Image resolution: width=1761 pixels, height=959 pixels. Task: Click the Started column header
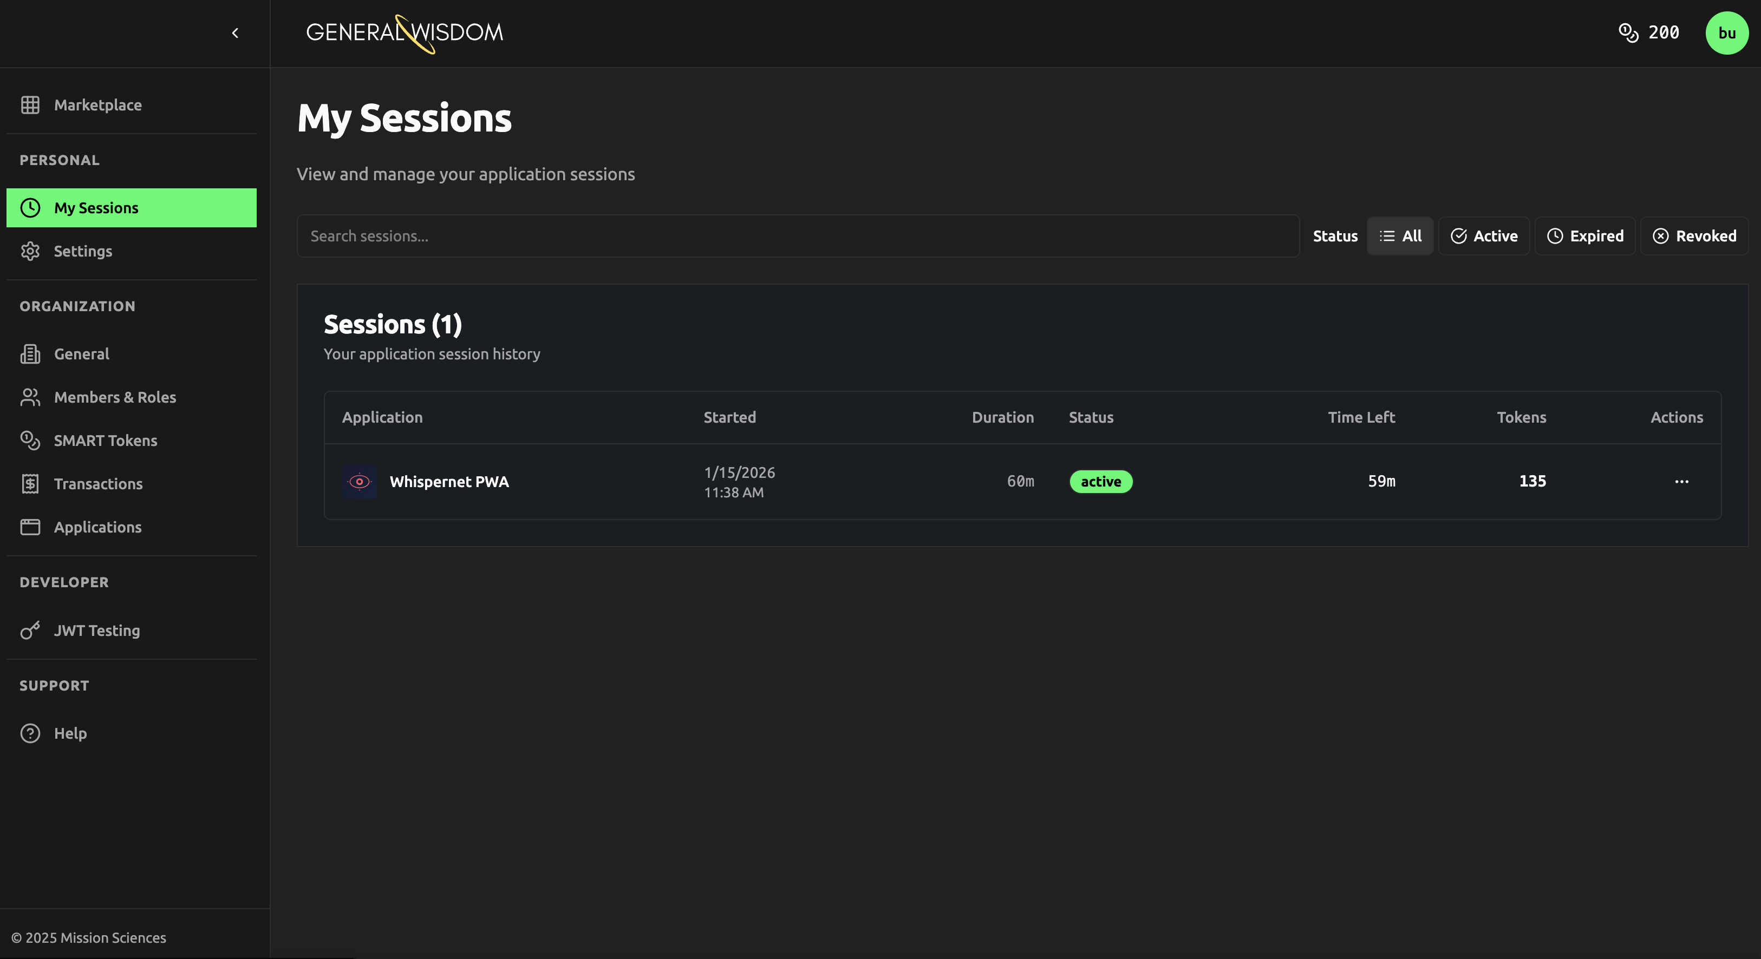(729, 417)
